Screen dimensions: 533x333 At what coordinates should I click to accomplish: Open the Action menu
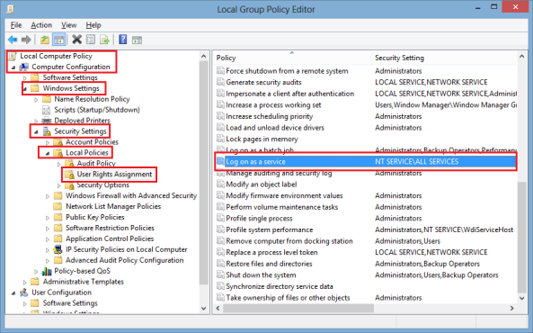pyautogui.click(x=41, y=25)
